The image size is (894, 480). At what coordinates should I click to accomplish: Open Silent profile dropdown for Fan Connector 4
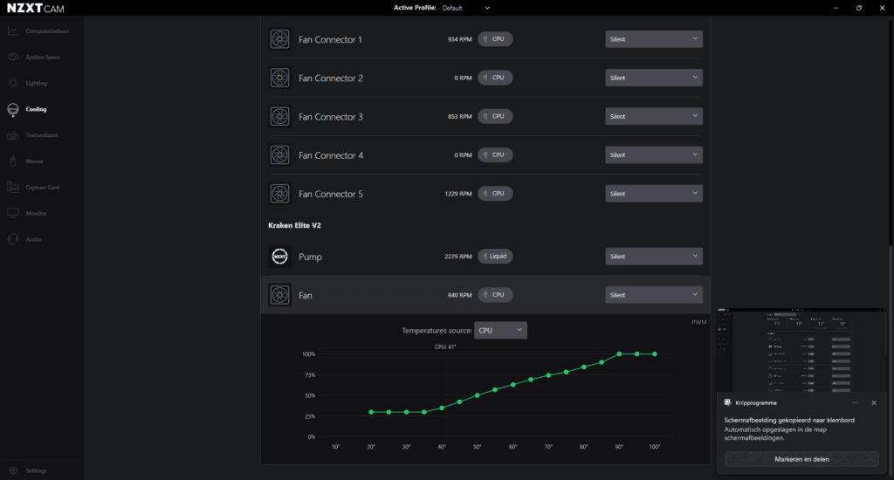653,154
